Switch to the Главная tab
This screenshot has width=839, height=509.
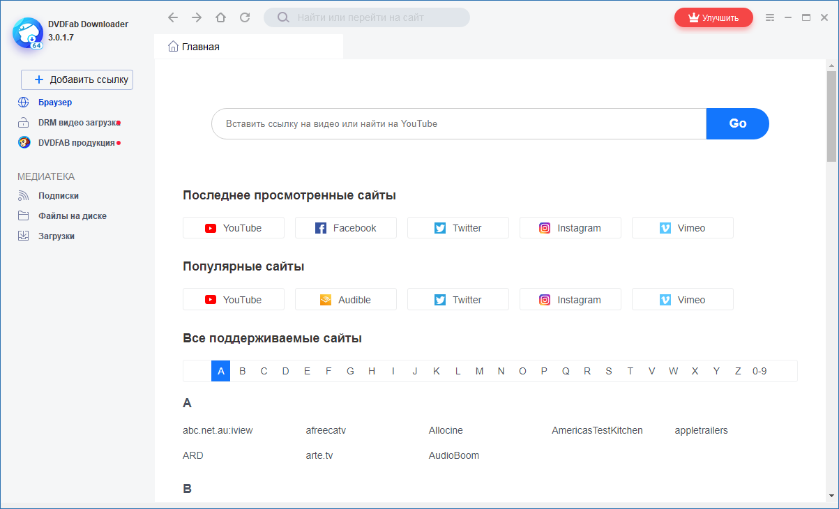pos(248,47)
